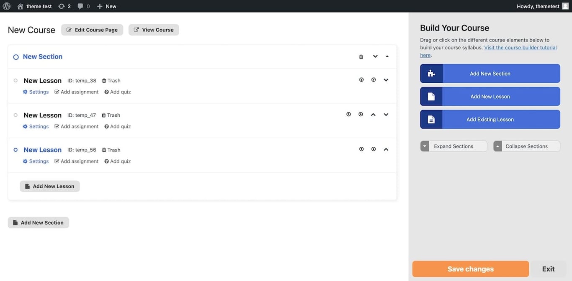The width and height of the screenshot is (572, 281).
Task: Trash the lesson with ID temp_38
Action: 111,80
